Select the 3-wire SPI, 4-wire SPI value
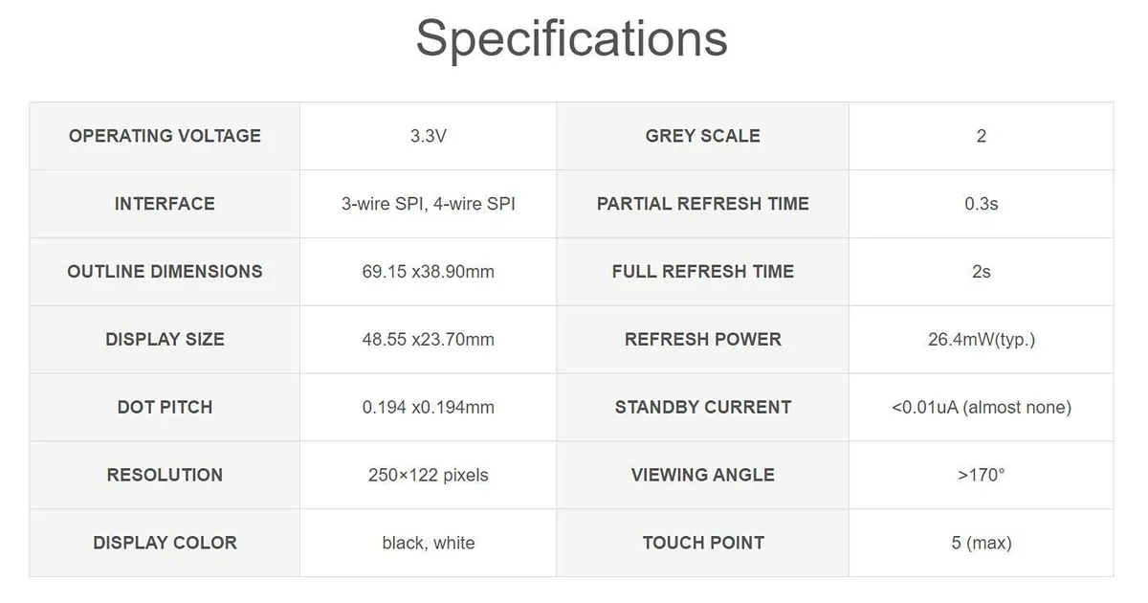Image resolution: width=1148 pixels, height=603 pixels. tap(429, 204)
